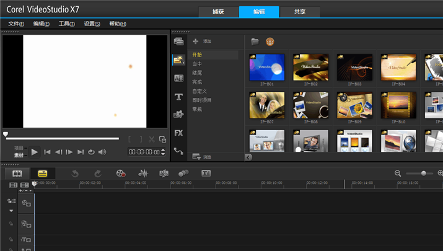Open the Media library panel icon
The height and width of the screenshot is (251, 443).
(179, 42)
